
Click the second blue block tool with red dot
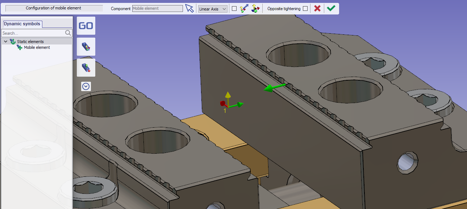click(x=86, y=68)
